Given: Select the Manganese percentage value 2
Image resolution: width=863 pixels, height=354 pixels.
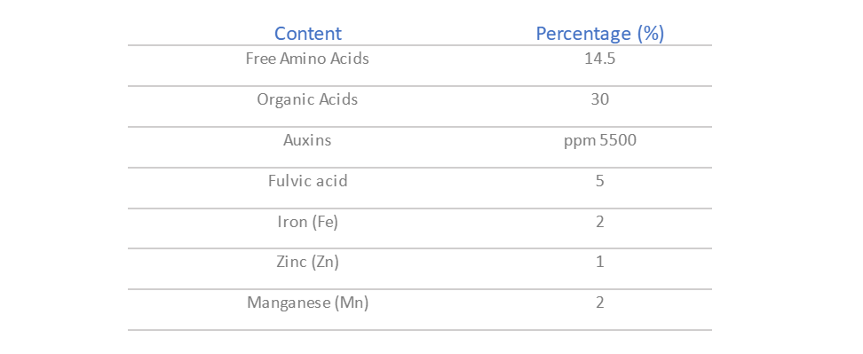Looking at the screenshot, I should pyautogui.click(x=600, y=303).
